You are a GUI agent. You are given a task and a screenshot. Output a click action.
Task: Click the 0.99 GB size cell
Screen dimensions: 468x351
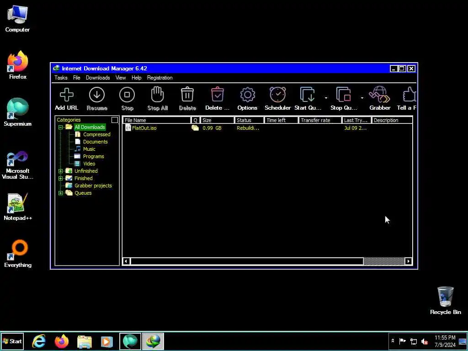pyautogui.click(x=212, y=128)
